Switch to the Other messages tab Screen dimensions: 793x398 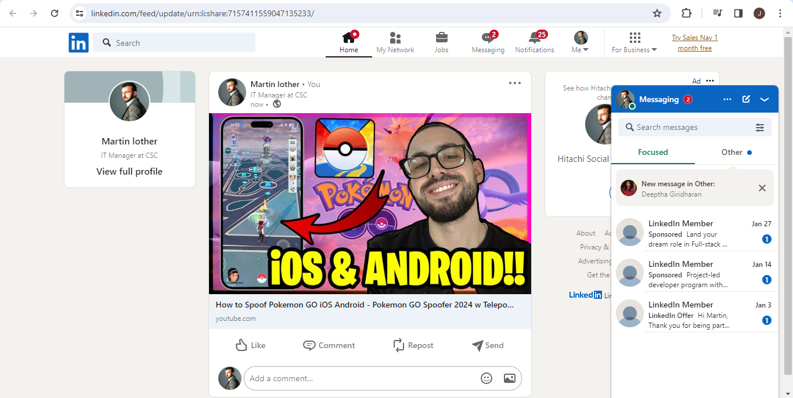pos(737,152)
